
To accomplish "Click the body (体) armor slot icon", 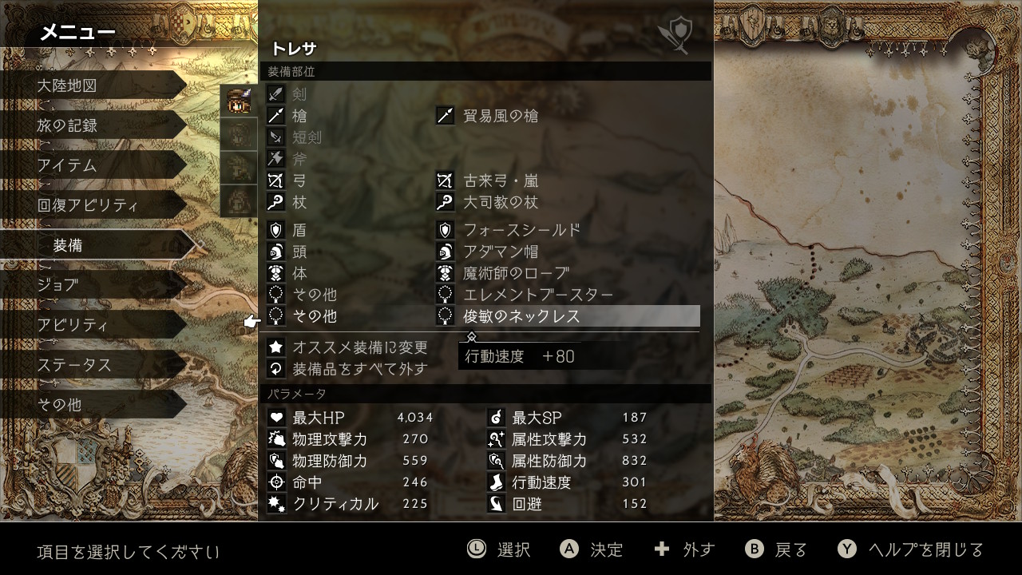I will (x=275, y=273).
